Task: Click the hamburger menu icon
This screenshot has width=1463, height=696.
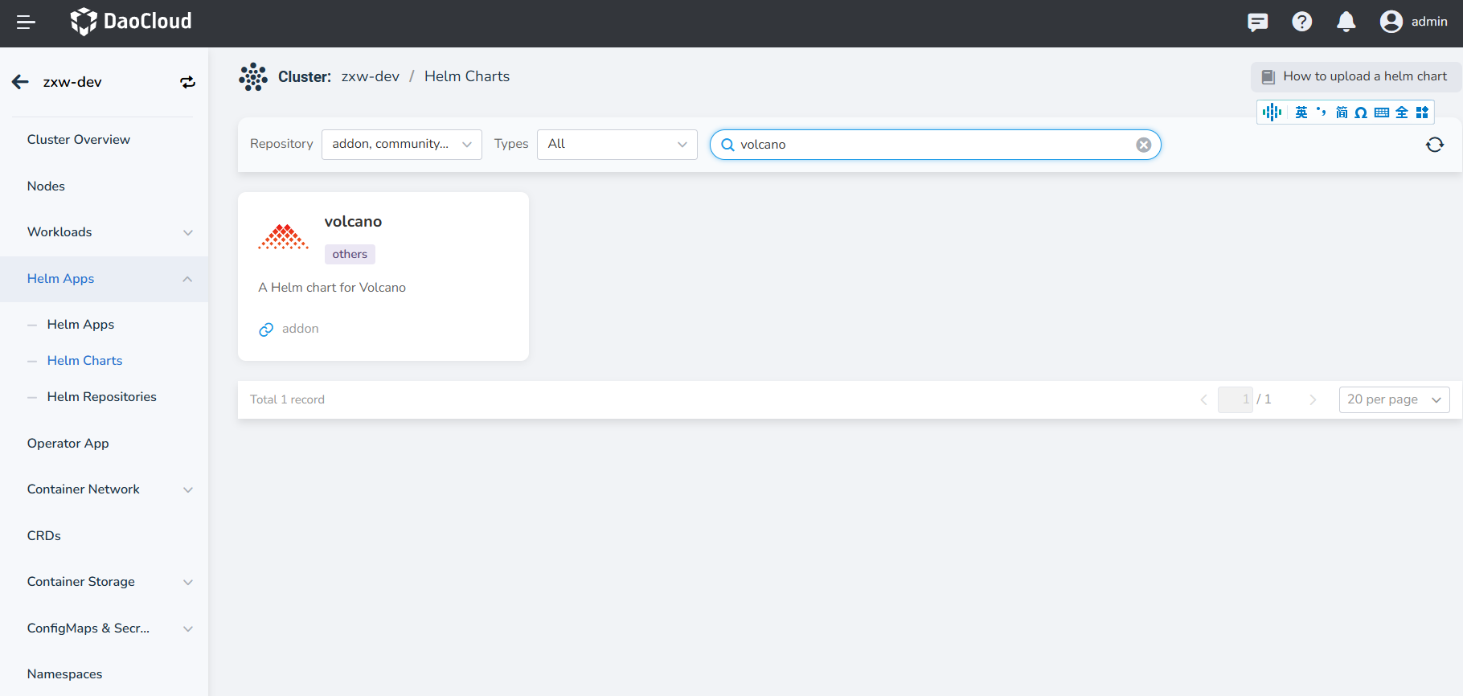Action: pyautogui.click(x=26, y=23)
